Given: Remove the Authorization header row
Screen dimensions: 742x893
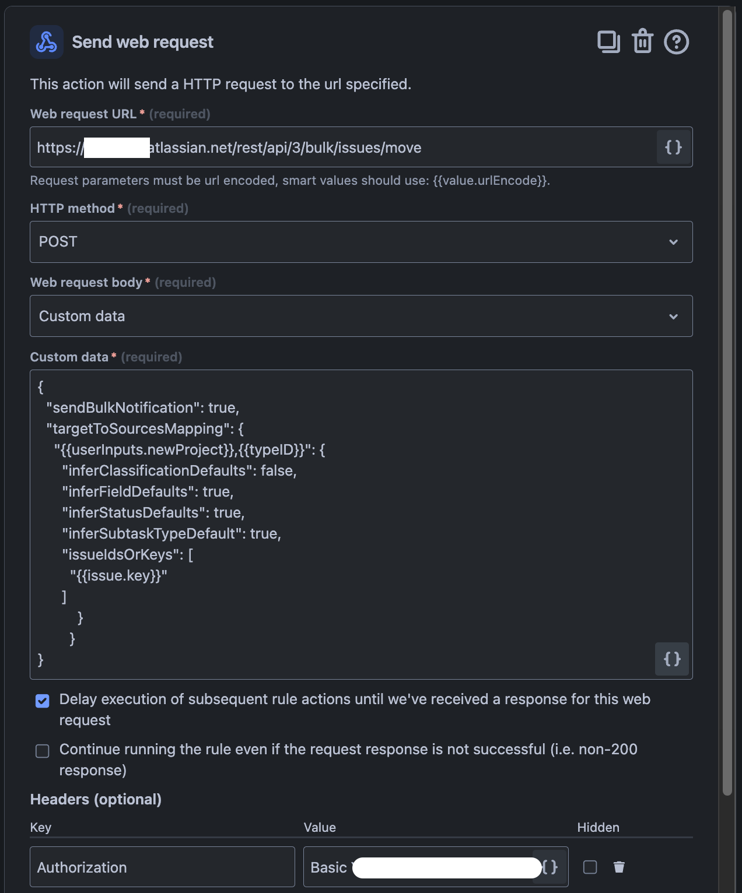Looking at the screenshot, I should (619, 867).
